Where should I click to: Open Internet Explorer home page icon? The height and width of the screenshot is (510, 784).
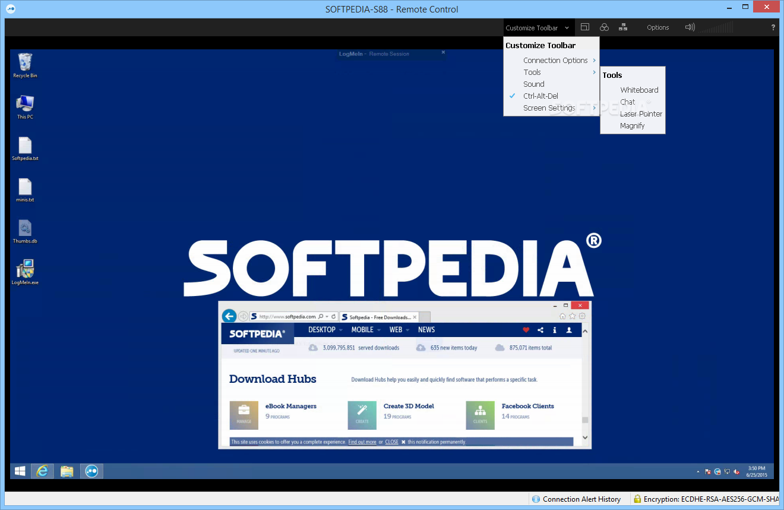[x=562, y=316]
